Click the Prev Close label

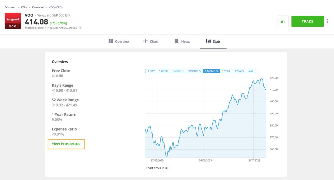[61, 71]
